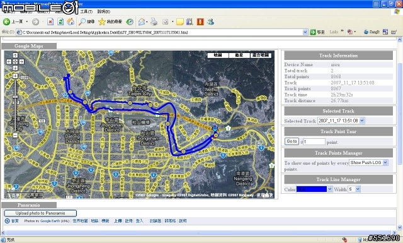Open the Search magnifier in IE toolbar
Screen dimensions: 403x243
86,22
